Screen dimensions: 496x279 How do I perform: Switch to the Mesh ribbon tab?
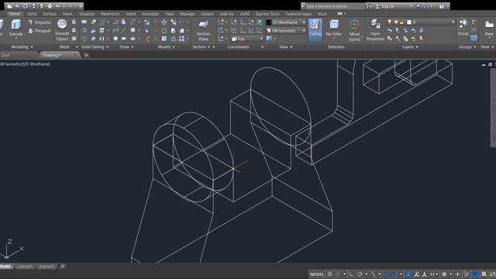(x=67, y=14)
